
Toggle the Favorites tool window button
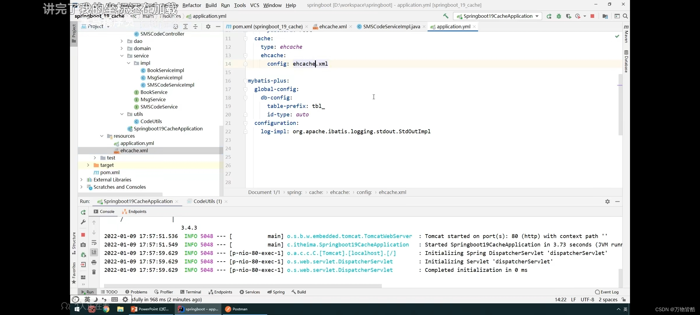point(74,273)
